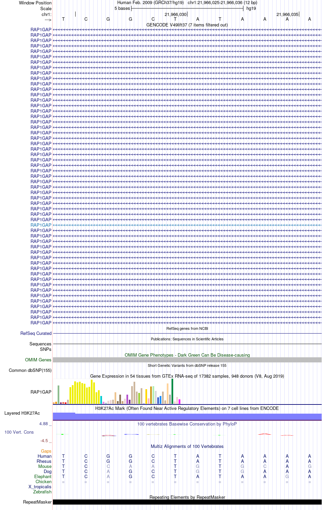Click the 'Human Feb. 2009 (GRCh37/hg19)' assembly text
322x510 pixels.
coord(150,3)
